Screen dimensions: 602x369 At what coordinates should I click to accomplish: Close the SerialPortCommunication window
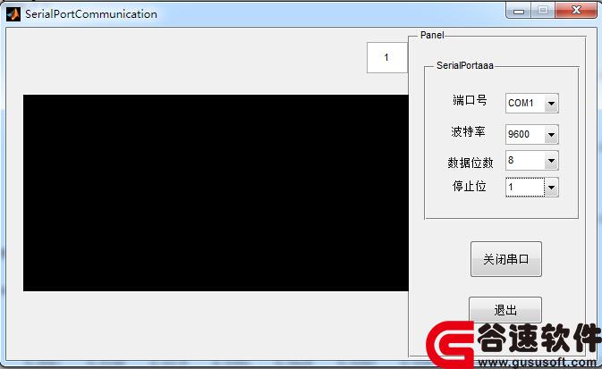pyautogui.click(x=576, y=11)
